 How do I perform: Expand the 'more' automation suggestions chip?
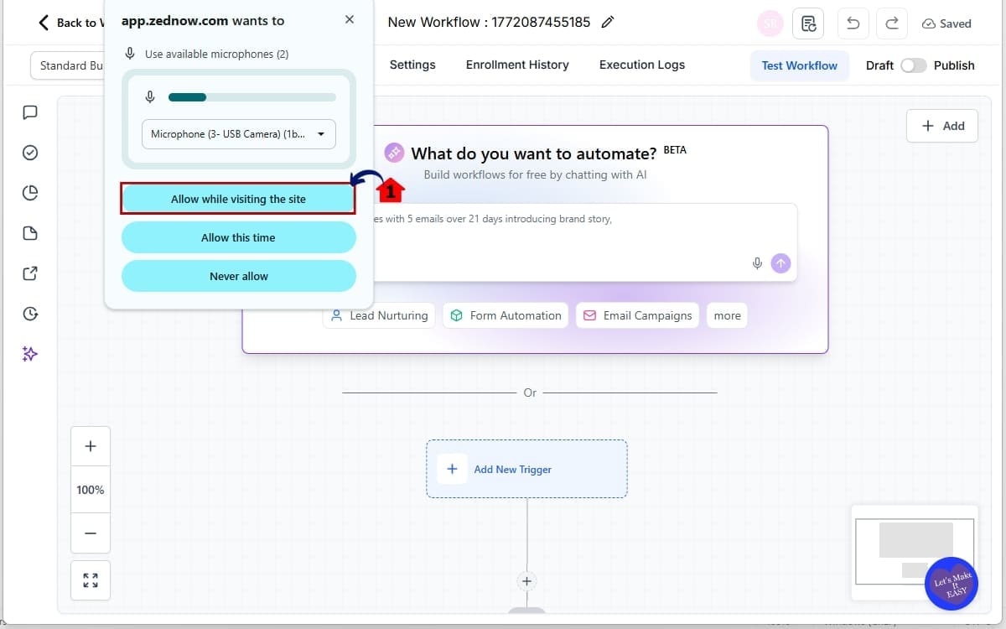coord(726,315)
